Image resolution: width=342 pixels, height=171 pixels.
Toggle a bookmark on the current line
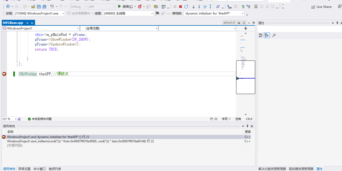pyautogui.click(x=256, y=7)
